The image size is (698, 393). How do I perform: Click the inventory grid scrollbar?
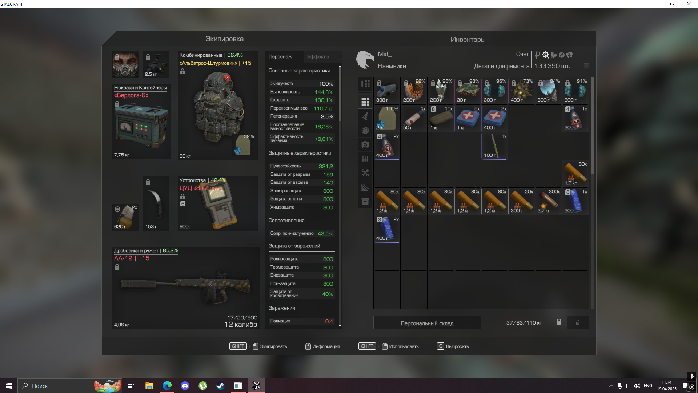(593, 126)
